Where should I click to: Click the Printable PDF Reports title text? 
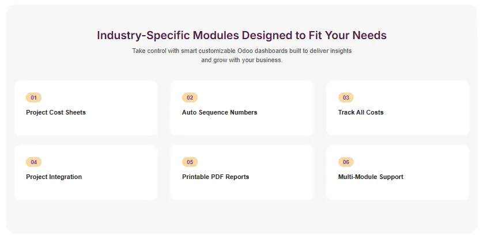[x=216, y=177]
